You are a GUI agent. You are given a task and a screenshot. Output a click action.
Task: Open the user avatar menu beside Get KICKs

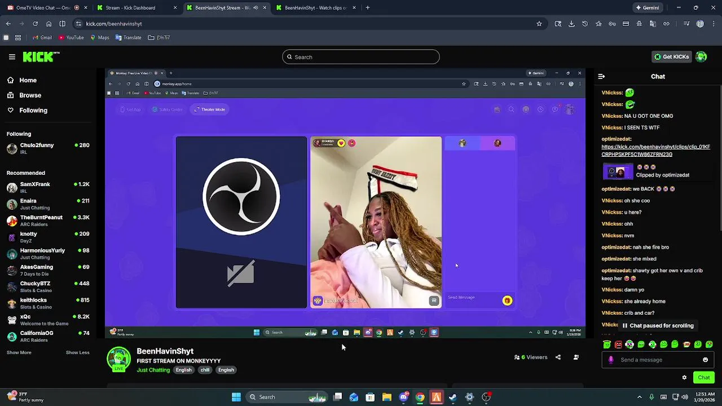(701, 57)
